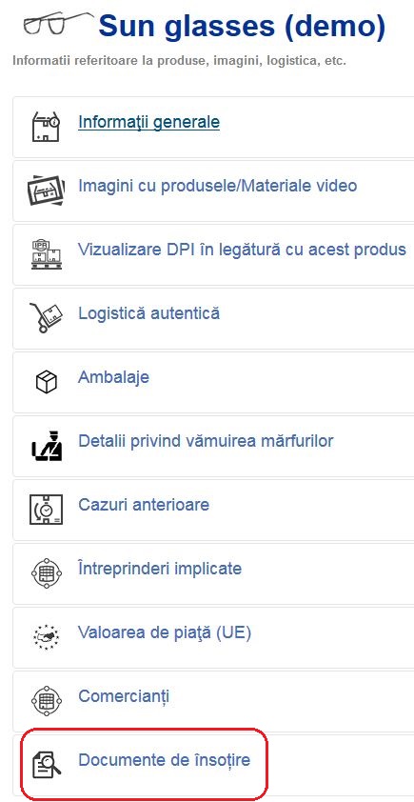Open Detalii privind vămuirea mărfurilor
The width and height of the screenshot is (414, 802).
click(x=206, y=440)
